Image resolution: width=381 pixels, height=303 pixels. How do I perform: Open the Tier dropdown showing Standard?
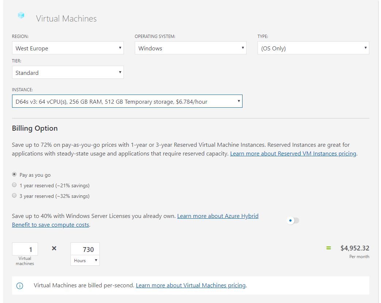point(68,72)
